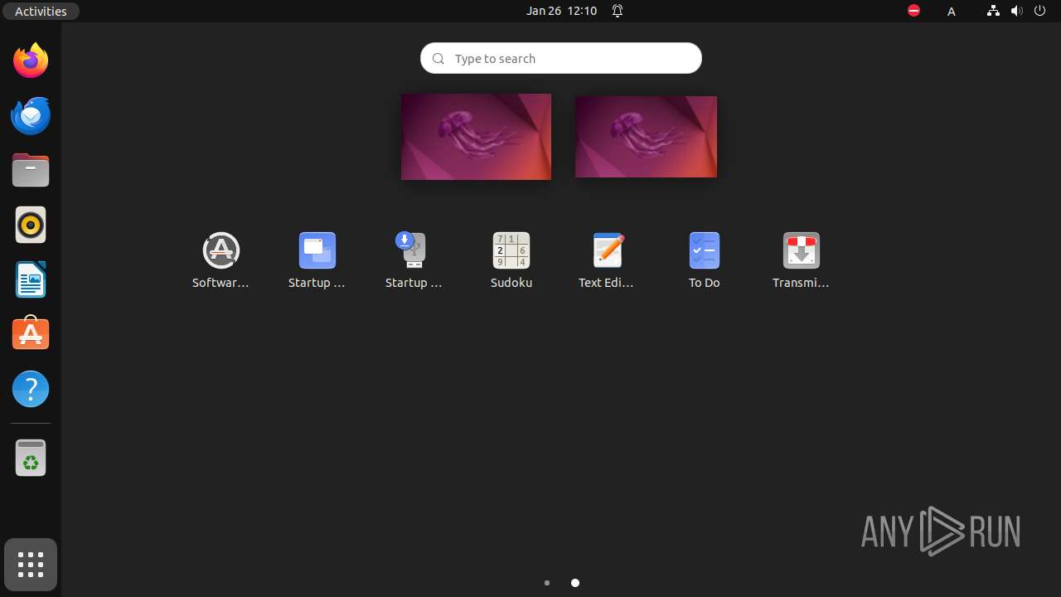Screen dimensions: 1061x597
Task: Click the Type to search field
Action: [x=561, y=58]
